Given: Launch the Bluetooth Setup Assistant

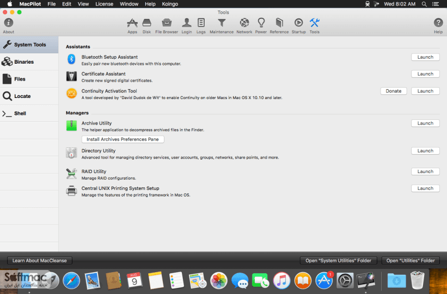Looking at the screenshot, I should pos(425,57).
